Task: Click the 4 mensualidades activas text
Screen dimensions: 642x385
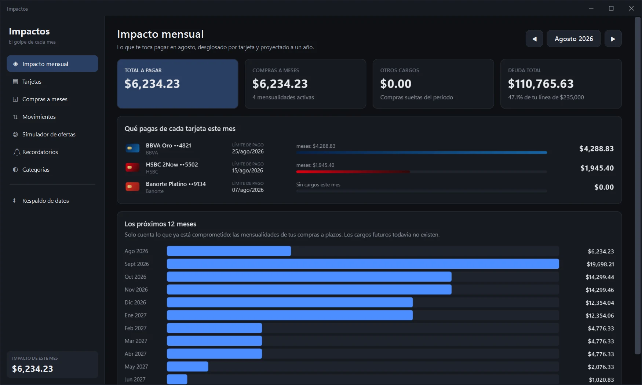Action: (283, 97)
